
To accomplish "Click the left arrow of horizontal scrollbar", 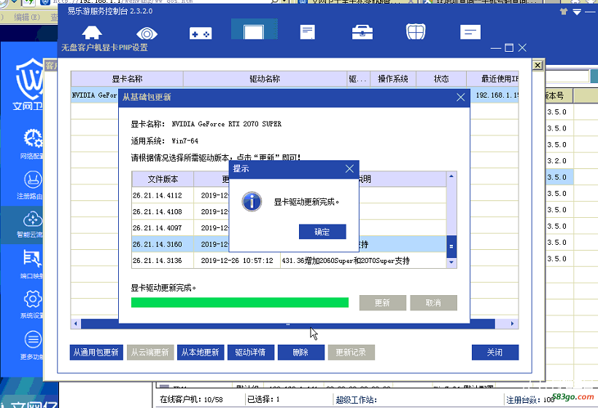I will 74,323.
